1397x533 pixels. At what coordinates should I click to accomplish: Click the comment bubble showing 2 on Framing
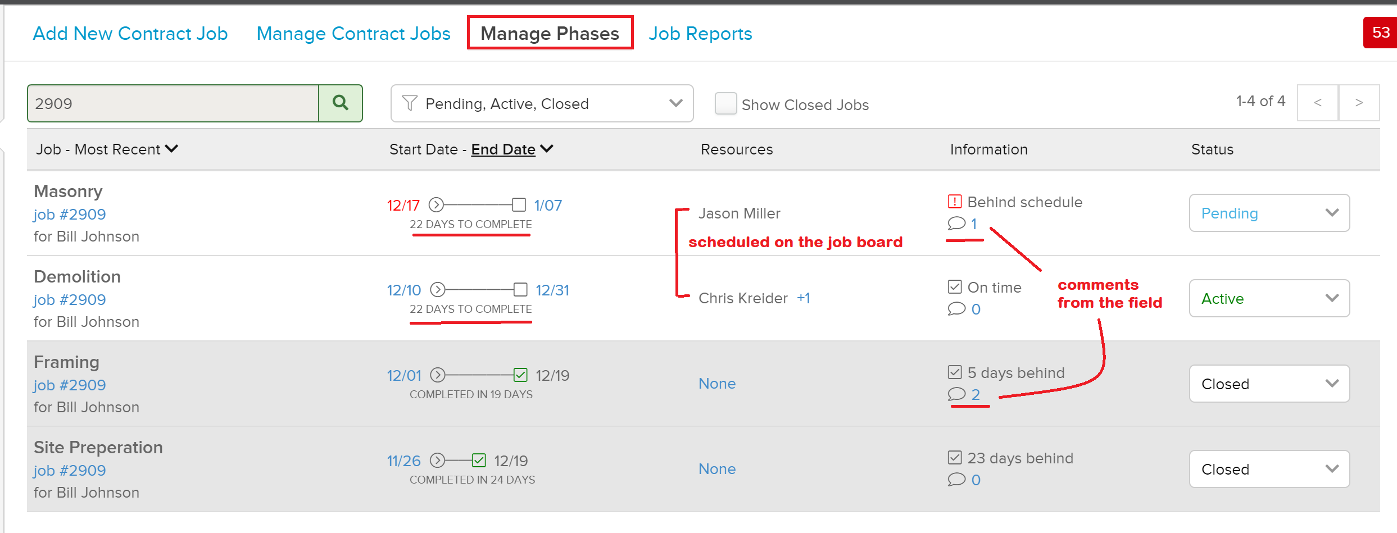click(x=956, y=394)
